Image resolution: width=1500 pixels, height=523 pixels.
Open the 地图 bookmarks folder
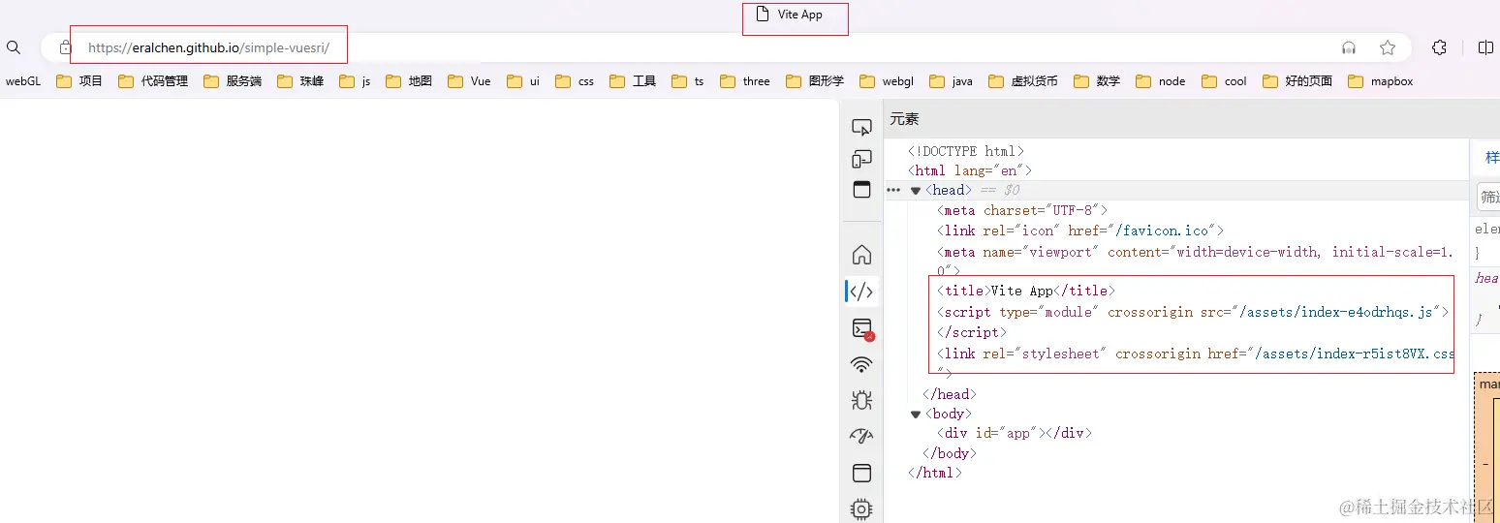point(408,81)
